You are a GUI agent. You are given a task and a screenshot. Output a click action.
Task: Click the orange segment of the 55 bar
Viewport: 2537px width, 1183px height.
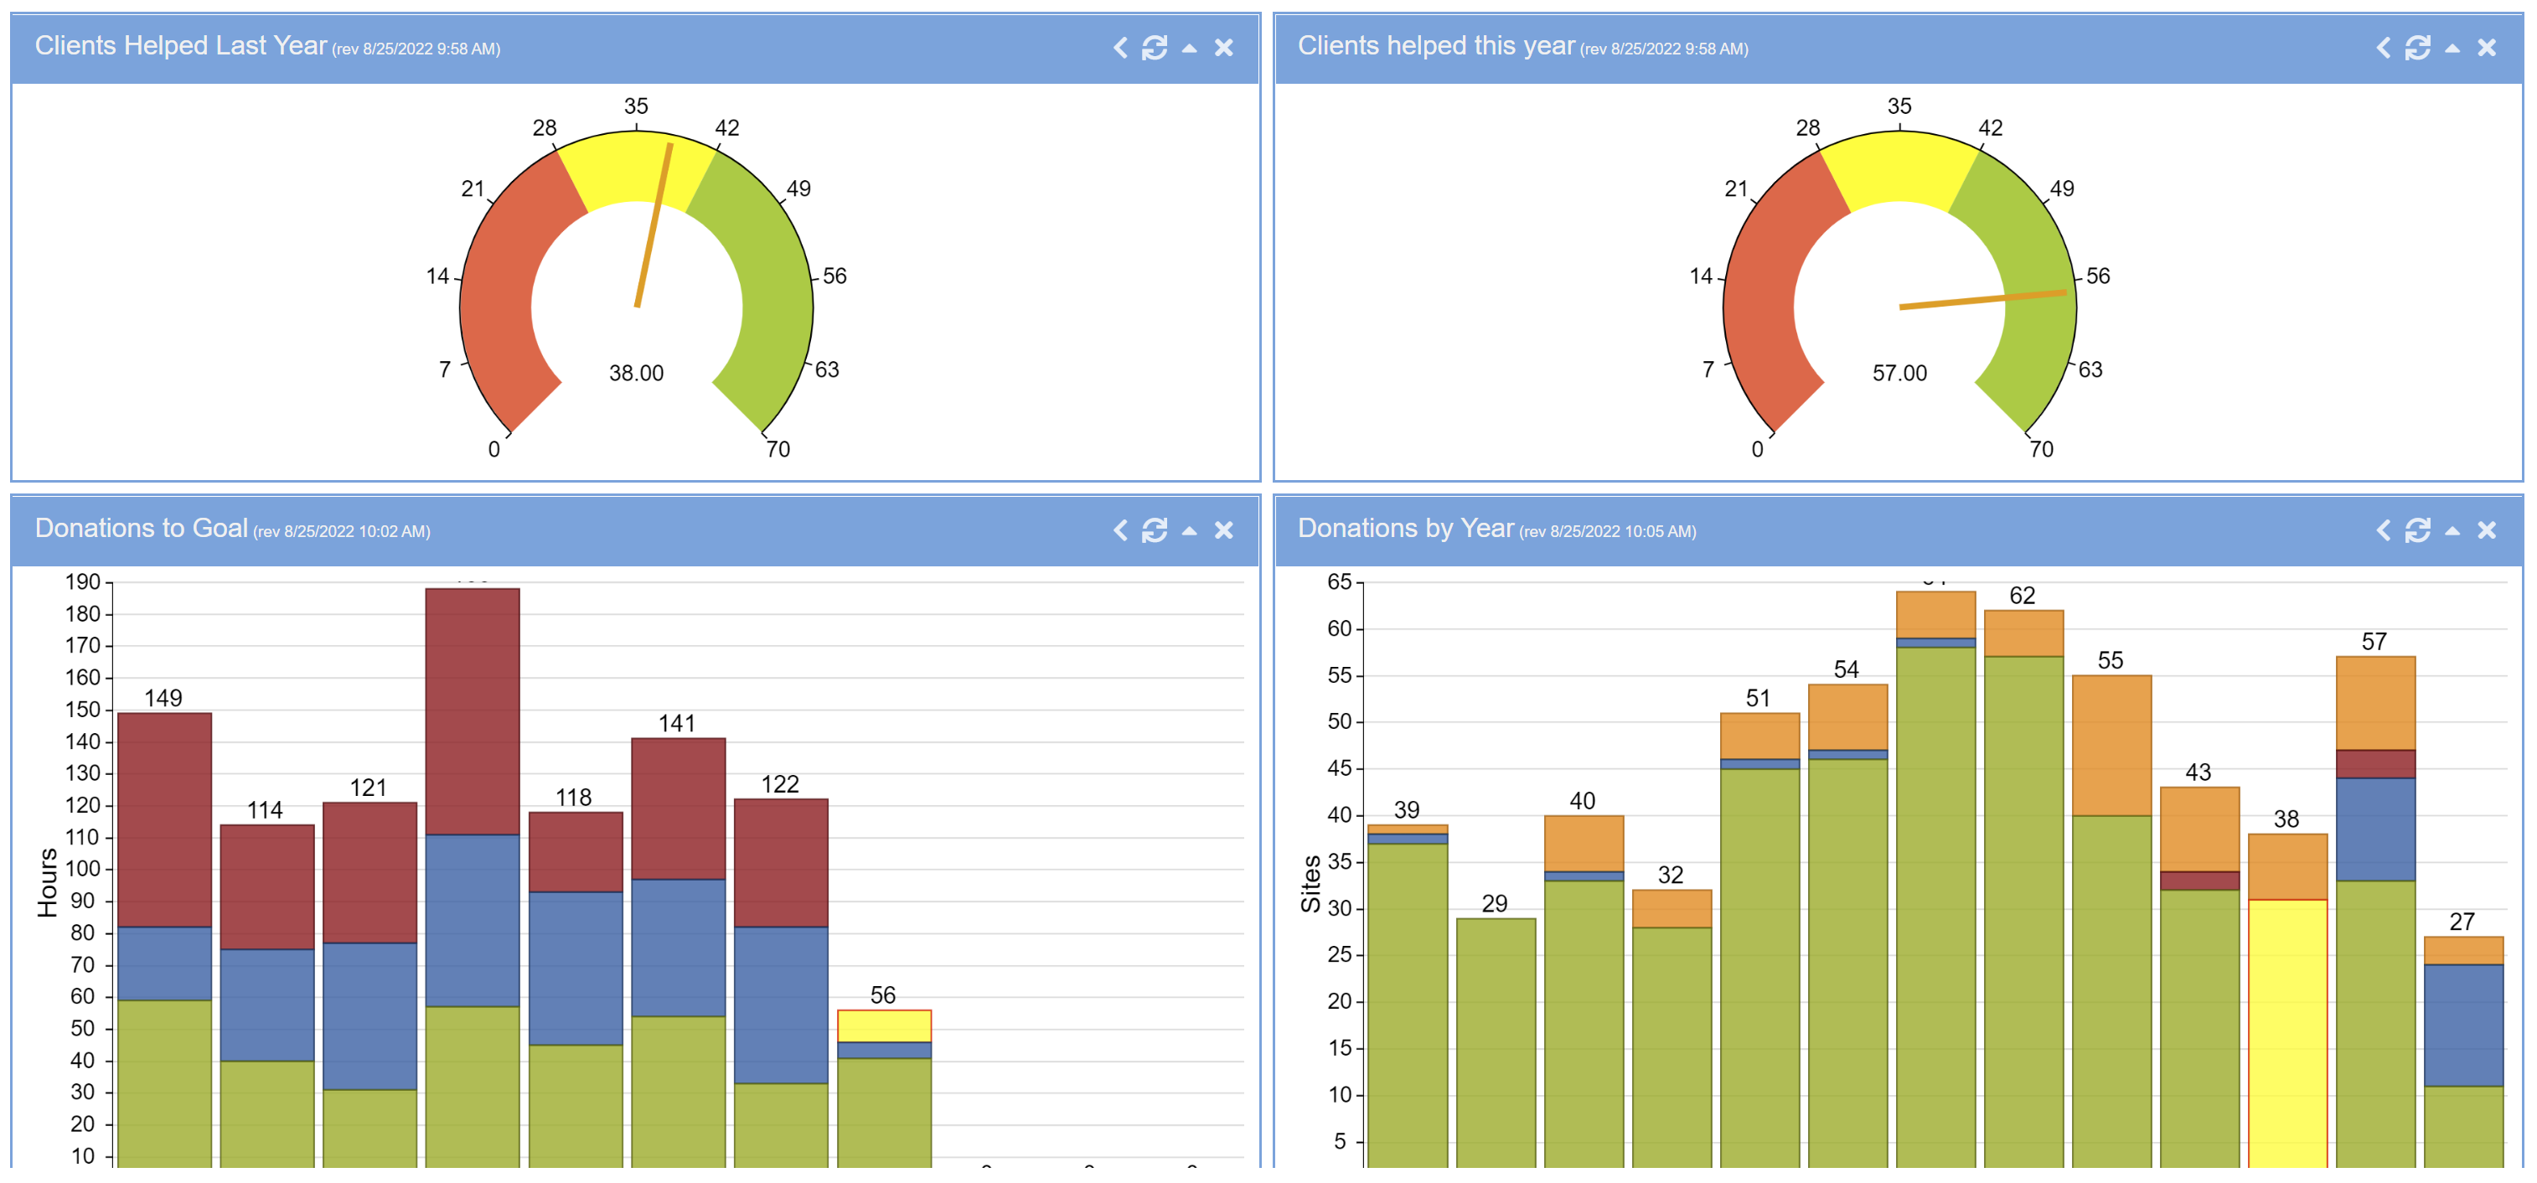[2111, 745]
